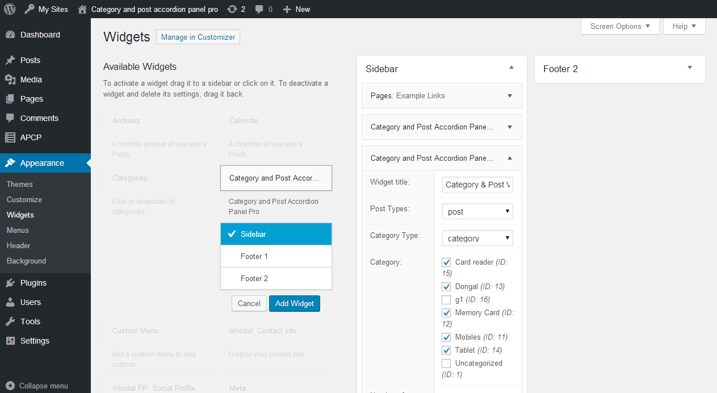Click the Plugins plug icon

pyautogui.click(x=10, y=283)
